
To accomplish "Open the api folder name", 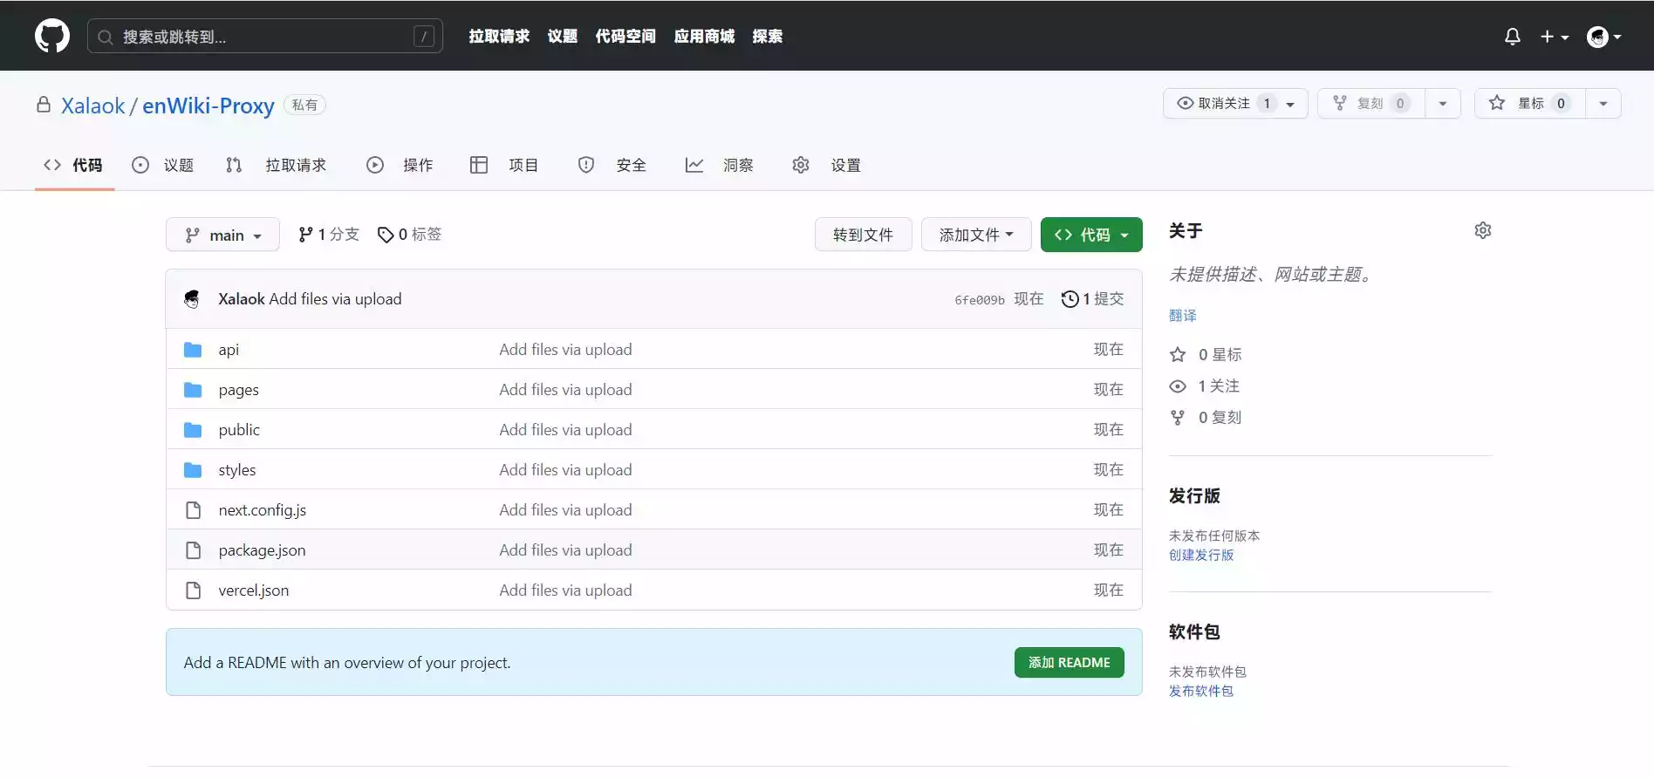I will [229, 350].
